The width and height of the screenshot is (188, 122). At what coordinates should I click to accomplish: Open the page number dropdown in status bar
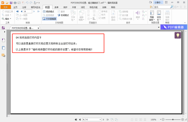click(x=100, y=119)
